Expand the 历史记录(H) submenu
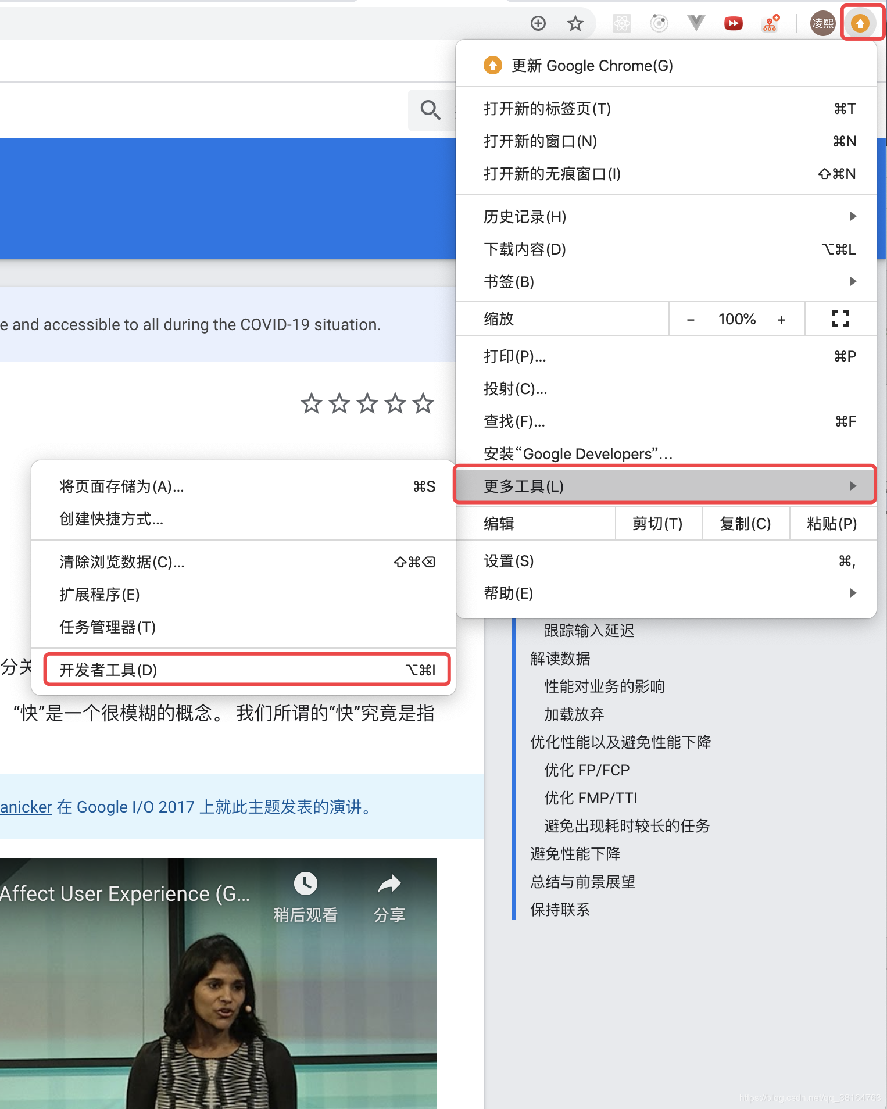This screenshot has height=1109, width=887. [666, 217]
